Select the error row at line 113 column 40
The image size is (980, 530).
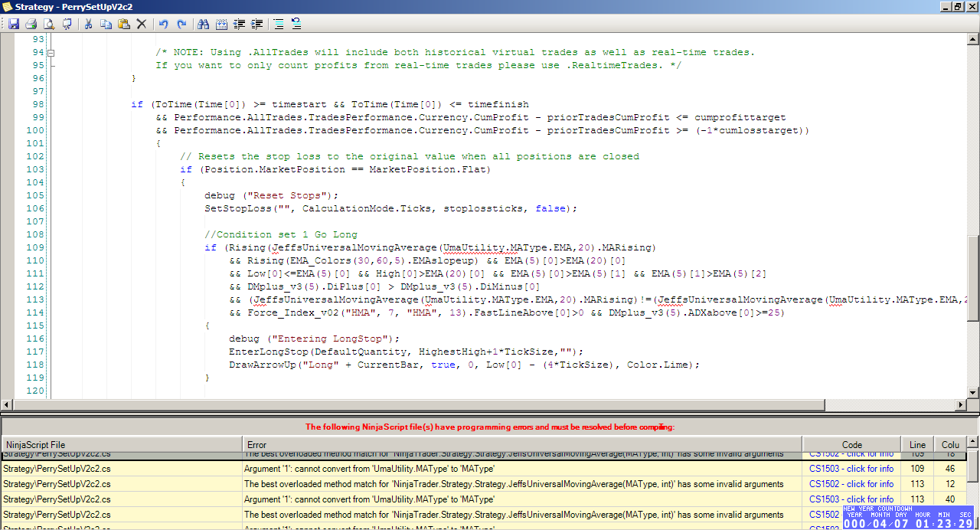tap(483, 499)
